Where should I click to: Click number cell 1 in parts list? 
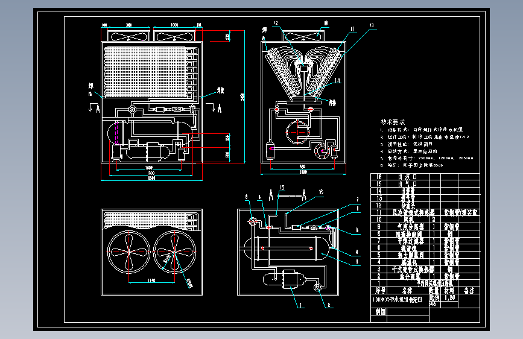pyautogui.click(x=379, y=283)
